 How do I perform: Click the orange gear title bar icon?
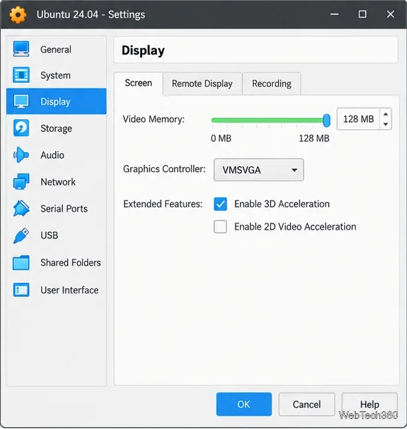point(18,15)
